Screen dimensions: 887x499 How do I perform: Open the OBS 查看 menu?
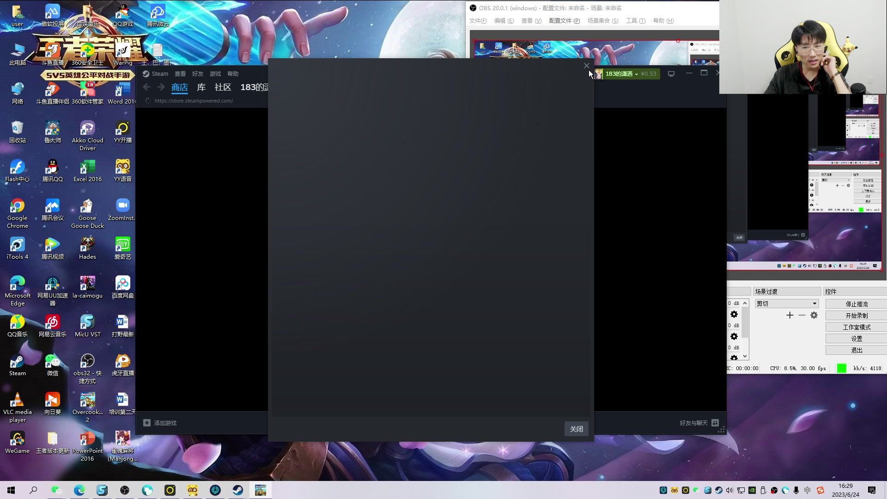tap(531, 21)
